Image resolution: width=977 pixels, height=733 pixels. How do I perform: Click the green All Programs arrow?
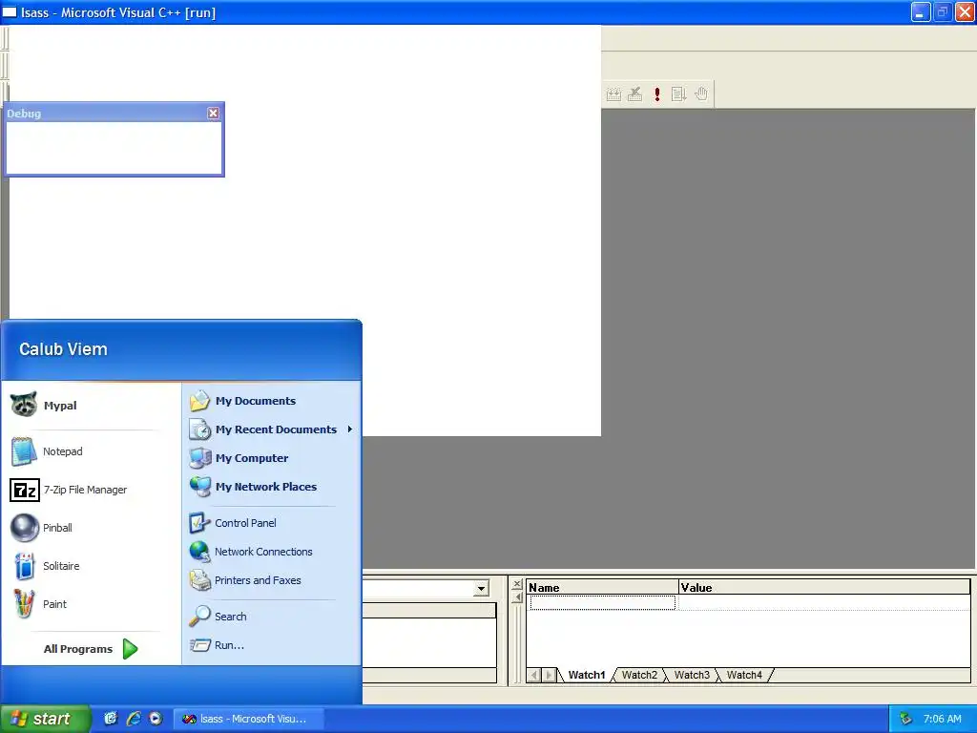[130, 649]
